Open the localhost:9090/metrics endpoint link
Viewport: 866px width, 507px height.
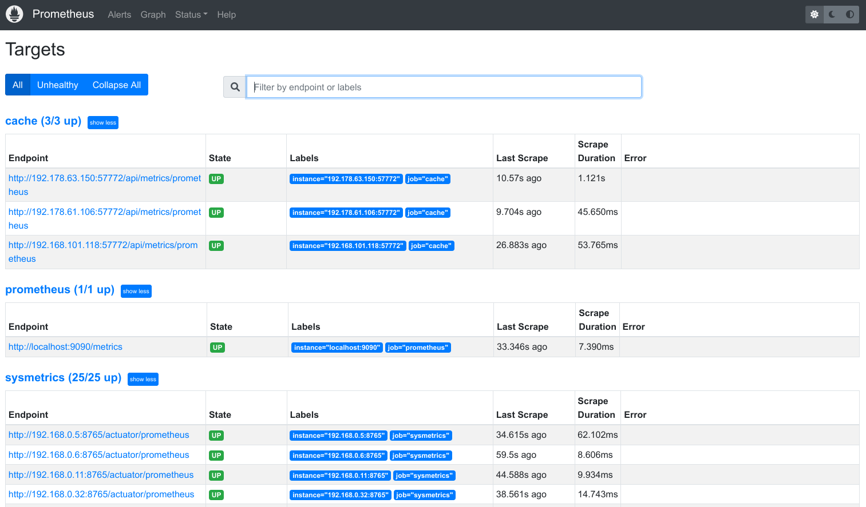click(65, 347)
